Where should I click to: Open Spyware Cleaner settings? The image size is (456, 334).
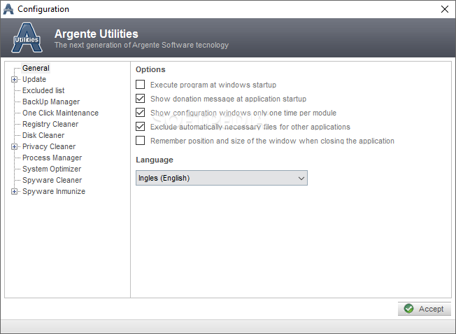click(x=52, y=180)
